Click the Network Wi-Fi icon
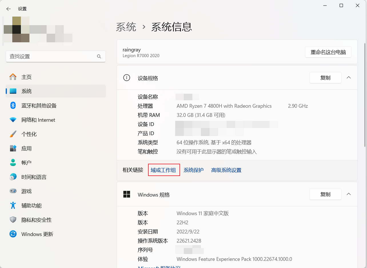 coord(13,120)
